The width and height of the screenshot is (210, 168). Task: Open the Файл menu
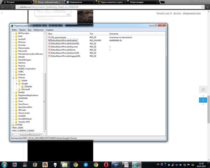[14, 30]
